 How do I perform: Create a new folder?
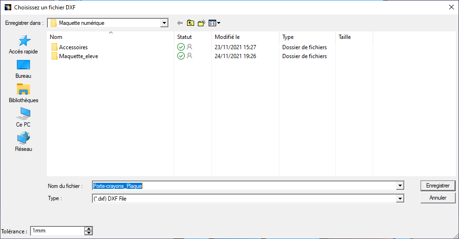[x=202, y=23]
